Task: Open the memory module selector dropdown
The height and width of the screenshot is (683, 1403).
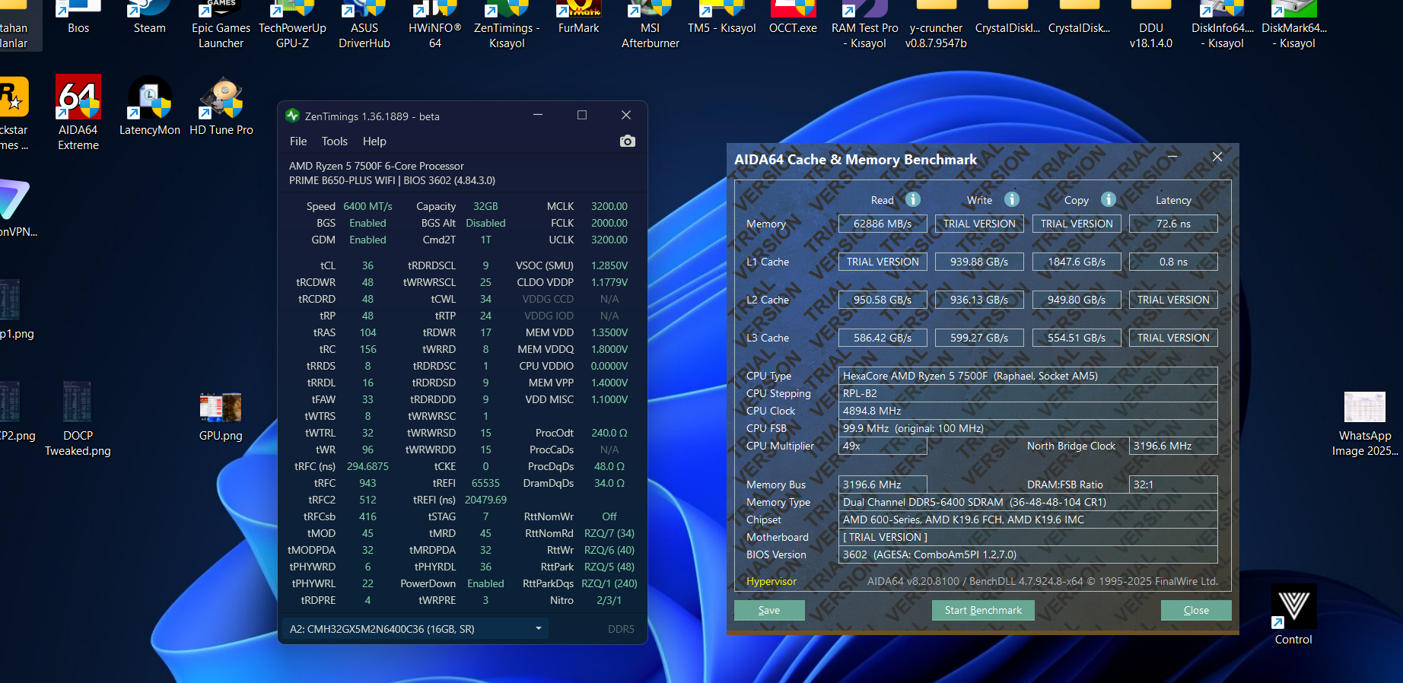Action: 415,629
